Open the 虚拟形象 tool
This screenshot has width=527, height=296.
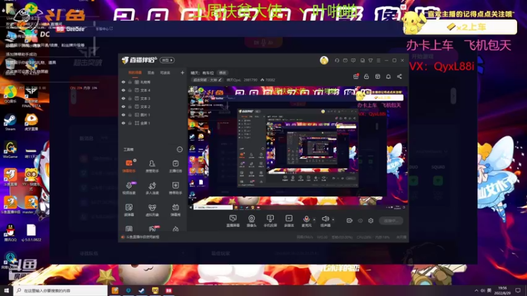152,210
